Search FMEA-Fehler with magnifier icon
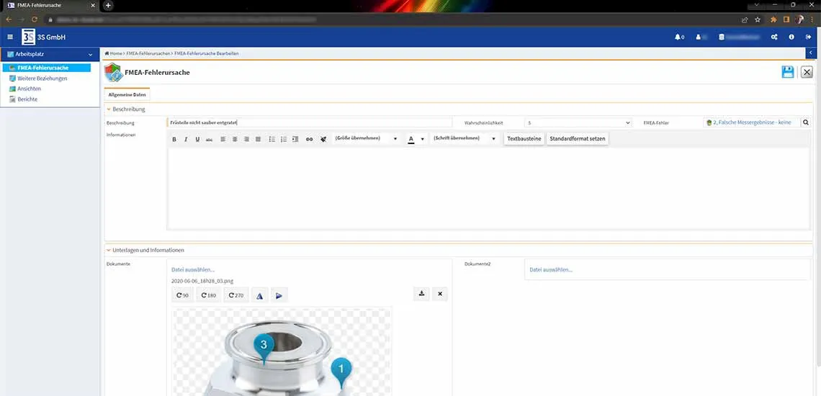The width and height of the screenshot is (821, 396). 806,122
